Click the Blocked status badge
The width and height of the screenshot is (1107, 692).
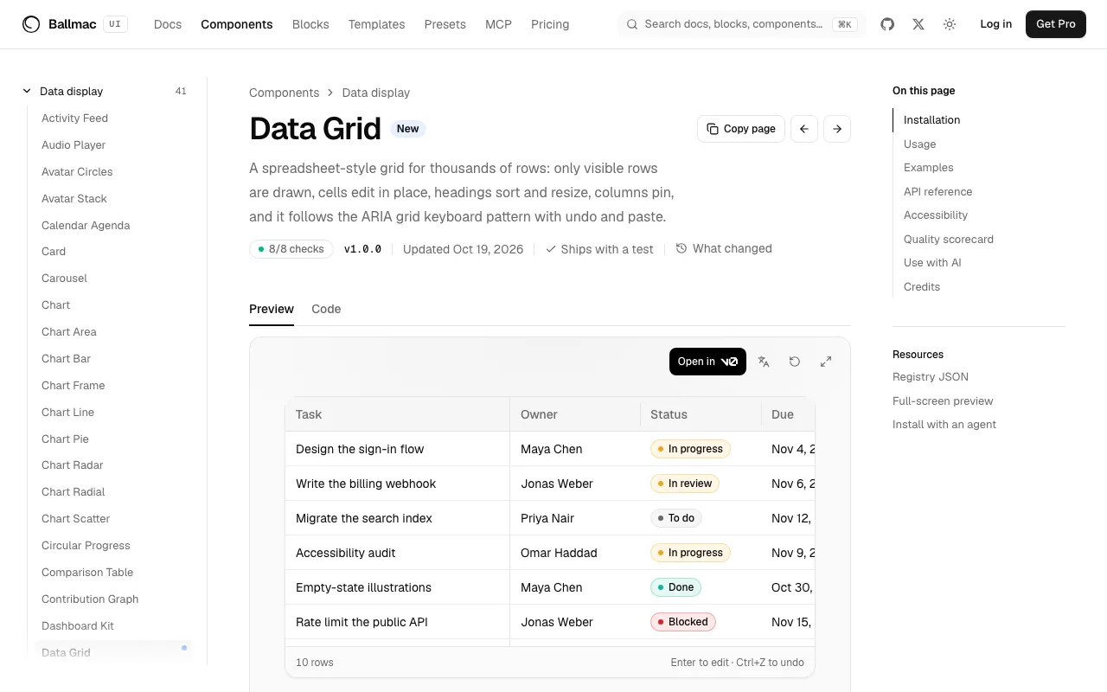pyautogui.click(x=683, y=622)
